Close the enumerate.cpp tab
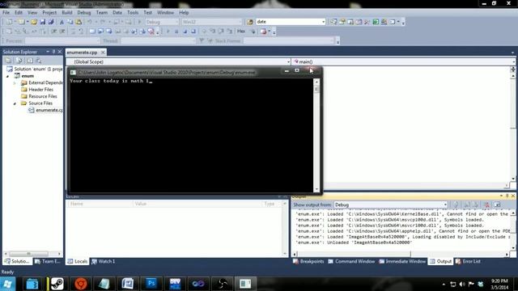 tap(103, 52)
